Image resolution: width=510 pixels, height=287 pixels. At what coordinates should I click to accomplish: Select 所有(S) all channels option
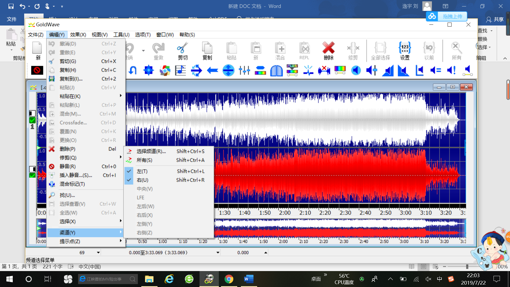pos(144,160)
